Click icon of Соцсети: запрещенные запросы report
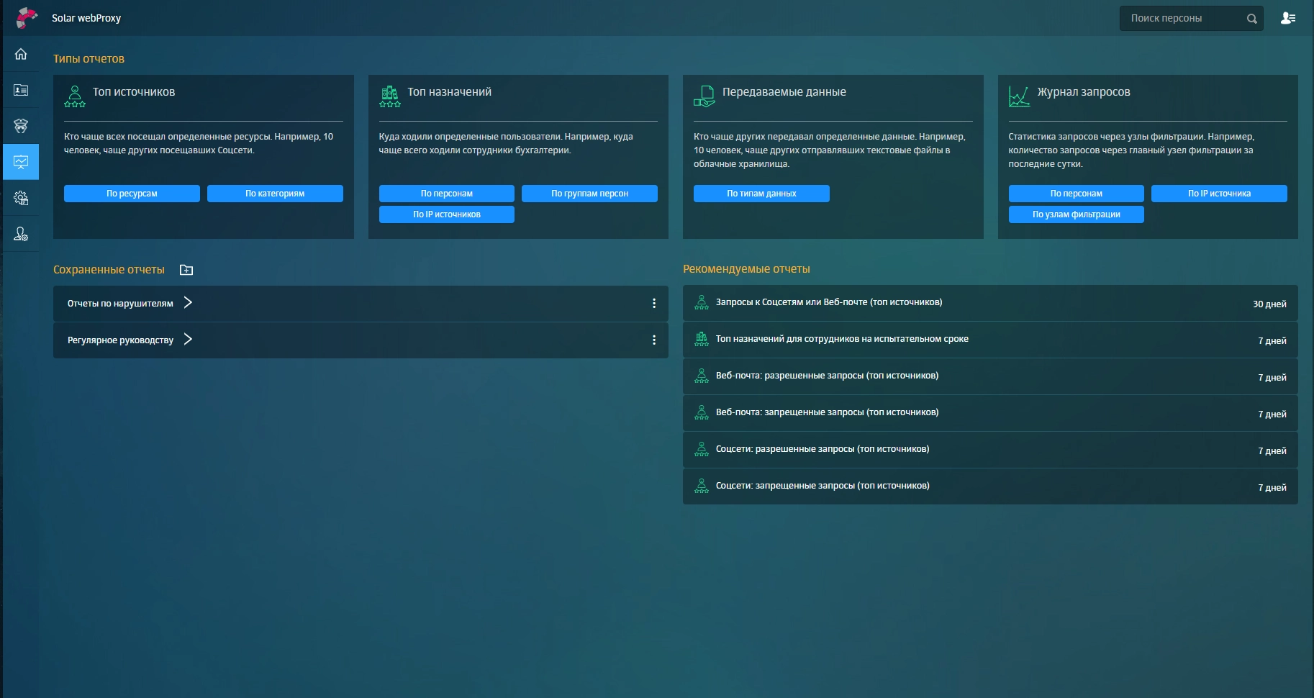 (702, 486)
